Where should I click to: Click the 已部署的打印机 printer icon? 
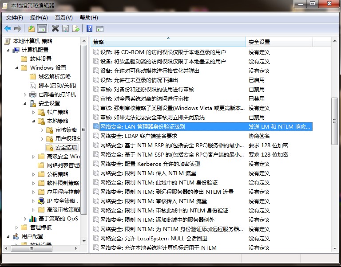click(x=33, y=94)
